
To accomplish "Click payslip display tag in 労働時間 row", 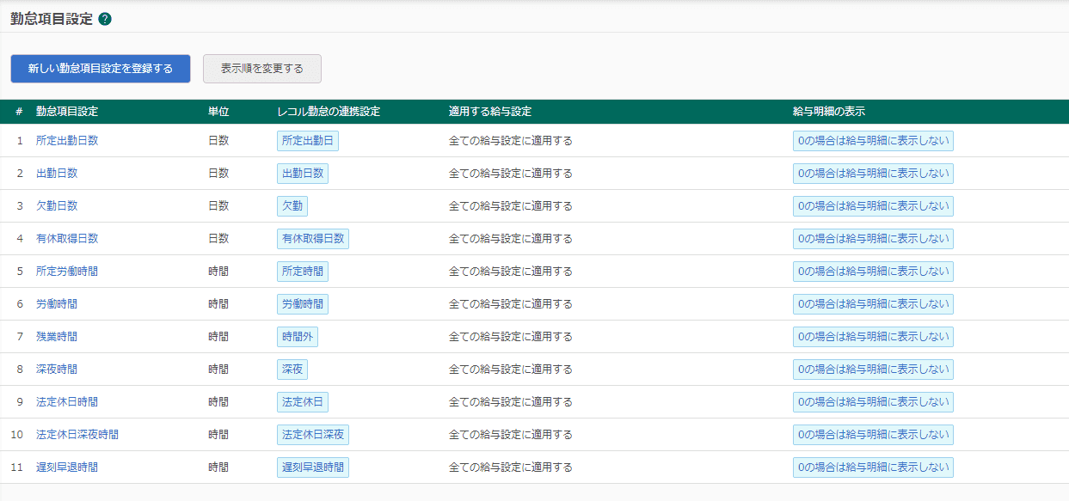I will point(873,304).
